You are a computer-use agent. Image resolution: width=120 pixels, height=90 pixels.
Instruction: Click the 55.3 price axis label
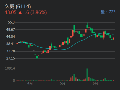click(11, 22)
